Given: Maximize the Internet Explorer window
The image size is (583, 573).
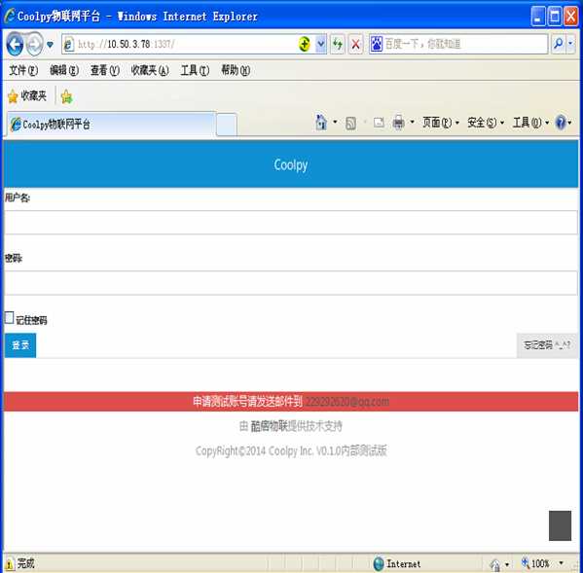Looking at the screenshot, I should pyautogui.click(x=555, y=16).
